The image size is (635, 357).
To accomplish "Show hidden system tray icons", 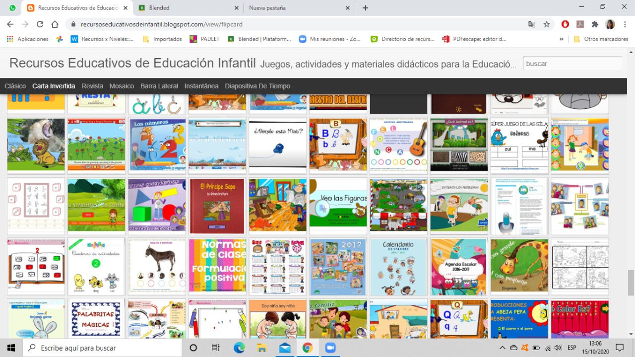I will [x=502, y=348].
